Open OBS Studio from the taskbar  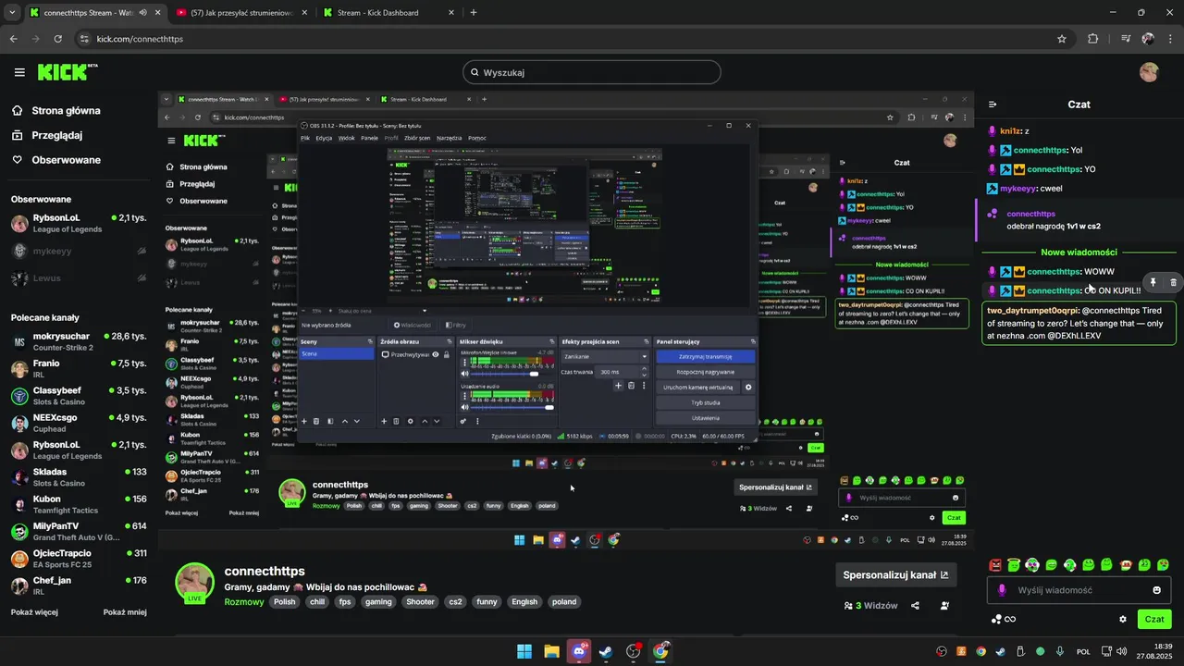(x=634, y=651)
